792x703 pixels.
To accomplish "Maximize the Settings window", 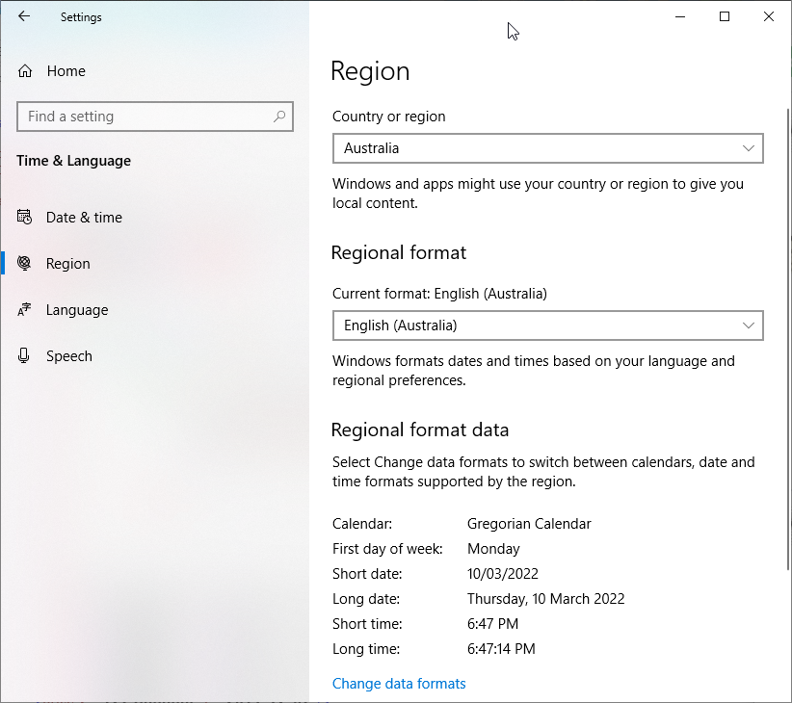I will click(x=725, y=16).
